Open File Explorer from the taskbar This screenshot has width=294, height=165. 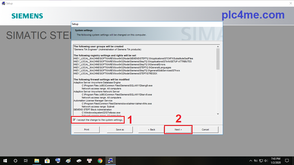(37, 161)
